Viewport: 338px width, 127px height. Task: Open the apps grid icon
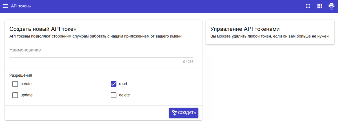tap(319, 6)
